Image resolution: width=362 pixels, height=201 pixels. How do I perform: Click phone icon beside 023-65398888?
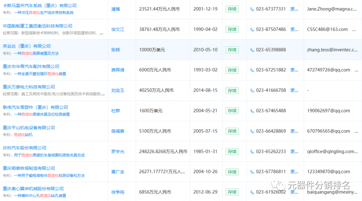point(252,50)
